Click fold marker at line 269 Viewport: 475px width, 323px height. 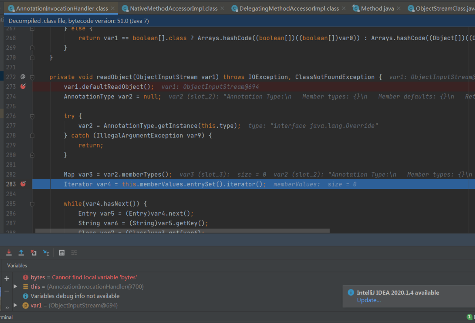click(x=32, y=48)
